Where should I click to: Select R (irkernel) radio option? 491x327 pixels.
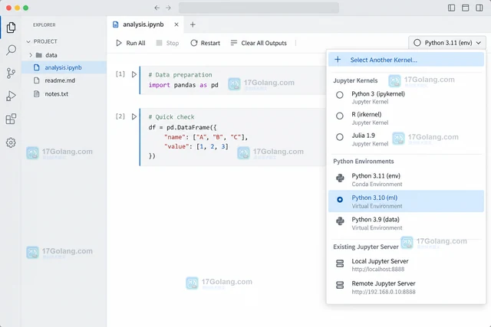pyautogui.click(x=340, y=116)
